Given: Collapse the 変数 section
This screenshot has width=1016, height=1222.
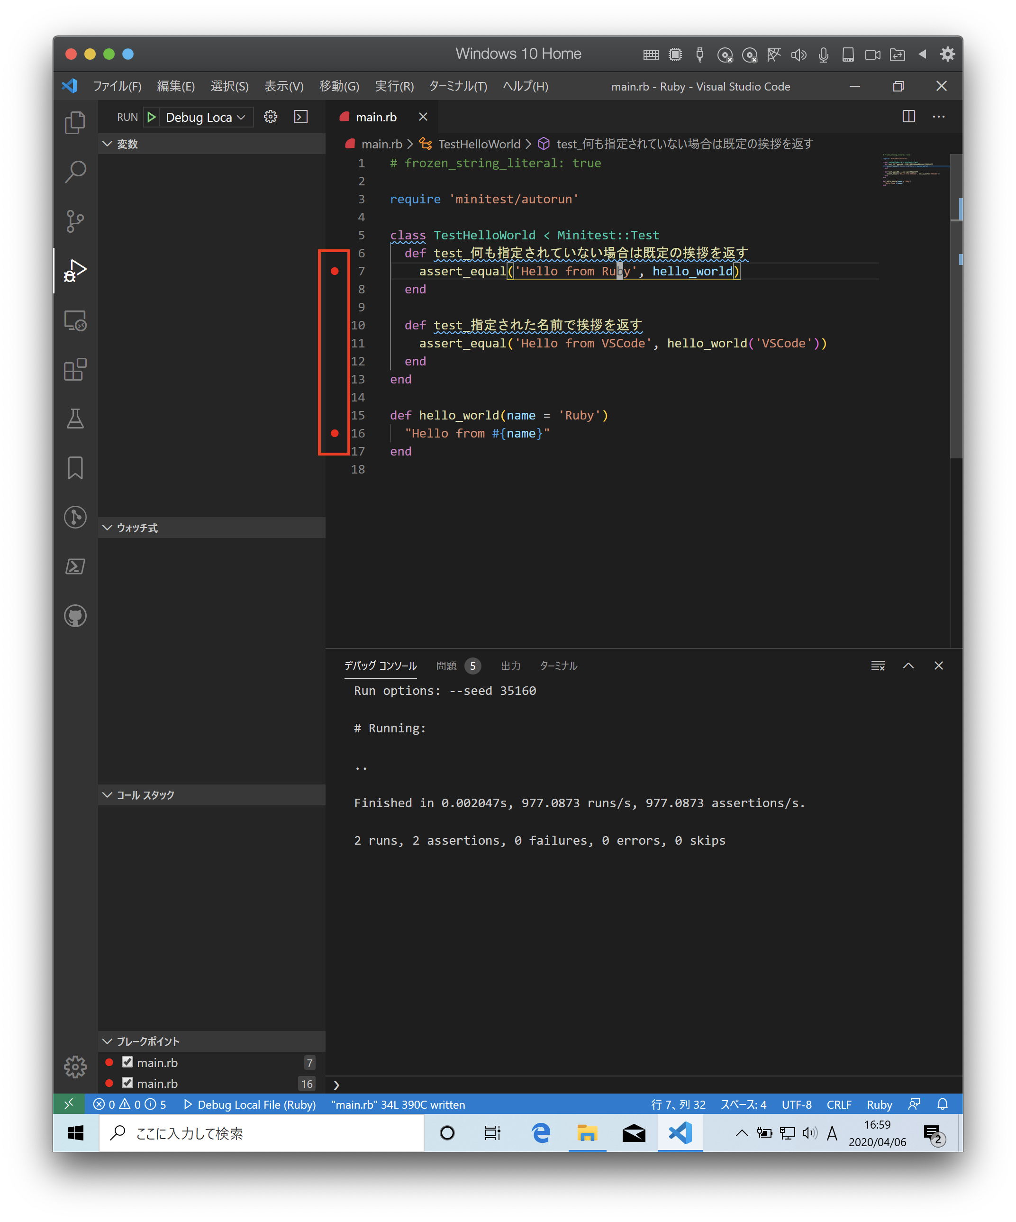Looking at the screenshot, I should (x=107, y=144).
